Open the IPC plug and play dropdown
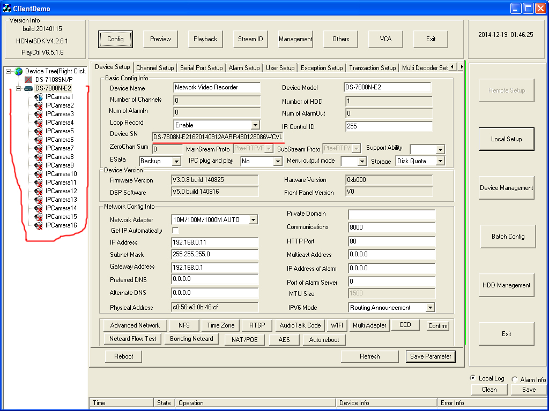This screenshot has width=549, height=411. tap(278, 161)
